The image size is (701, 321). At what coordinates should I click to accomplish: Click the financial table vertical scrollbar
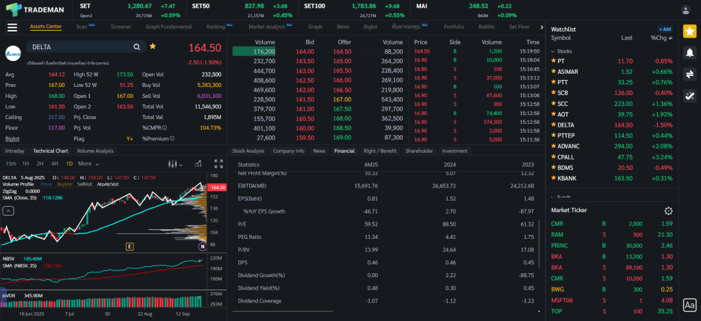pos(539,243)
